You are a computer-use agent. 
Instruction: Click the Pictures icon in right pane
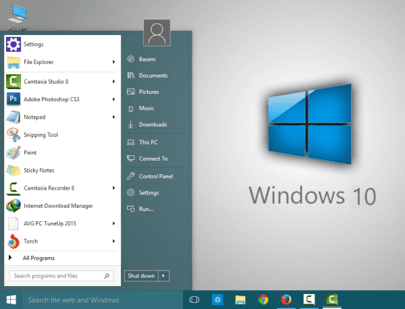(131, 92)
